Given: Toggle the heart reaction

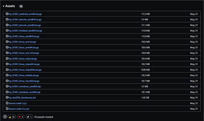Looking at the screenshot, I should pos(21,116).
